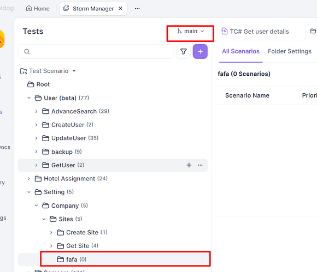317x272 pixels.
Task: Focus the Tests search input field
Action: [x=96, y=52]
